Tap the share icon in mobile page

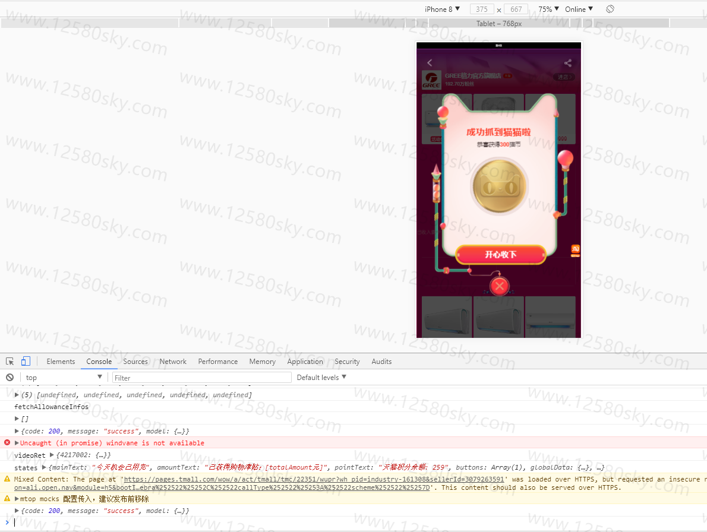tap(567, 62)
